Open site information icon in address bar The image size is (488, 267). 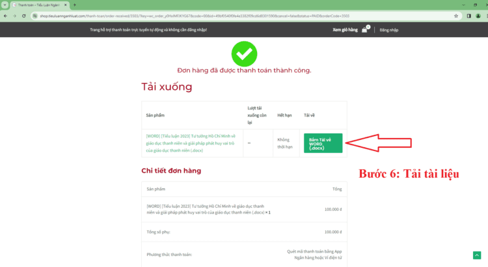[35, 16]
